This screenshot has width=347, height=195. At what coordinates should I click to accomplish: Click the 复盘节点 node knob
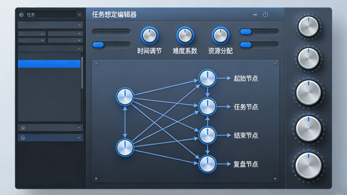click(x=207, y=164)
